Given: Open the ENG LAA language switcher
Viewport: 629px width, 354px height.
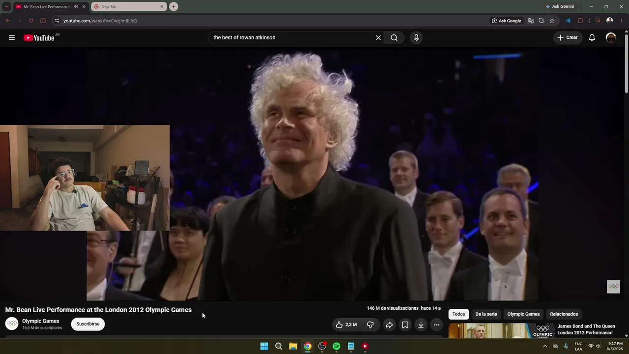Looking at the screenshot, I should click(x=578, y=346).
